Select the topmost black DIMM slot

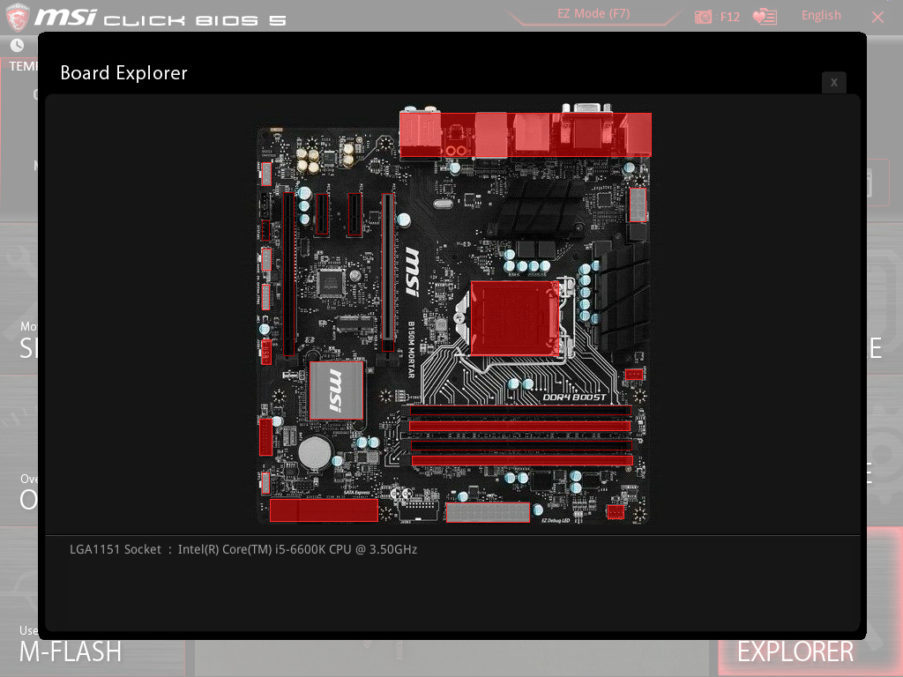(x=520, y=411)
